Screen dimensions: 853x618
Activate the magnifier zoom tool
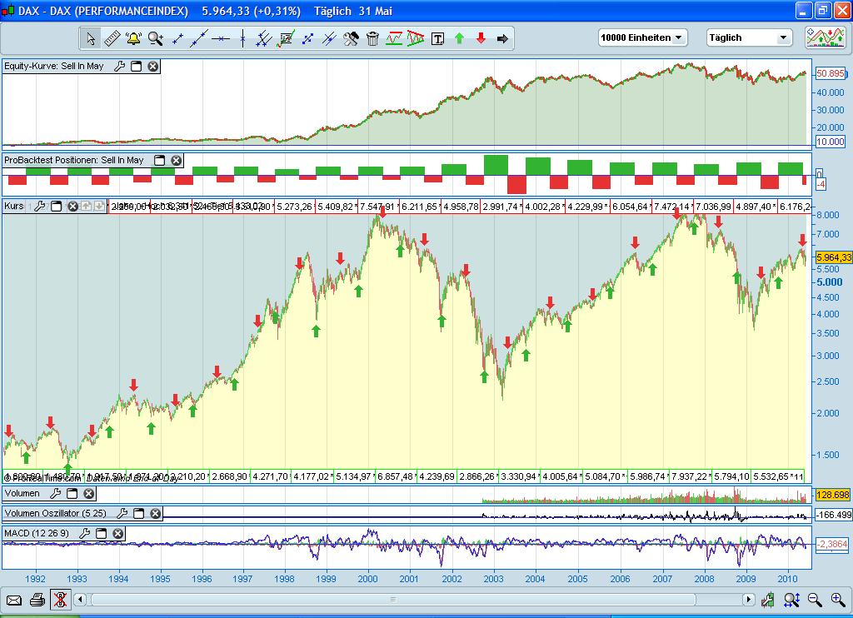point(156,38)
